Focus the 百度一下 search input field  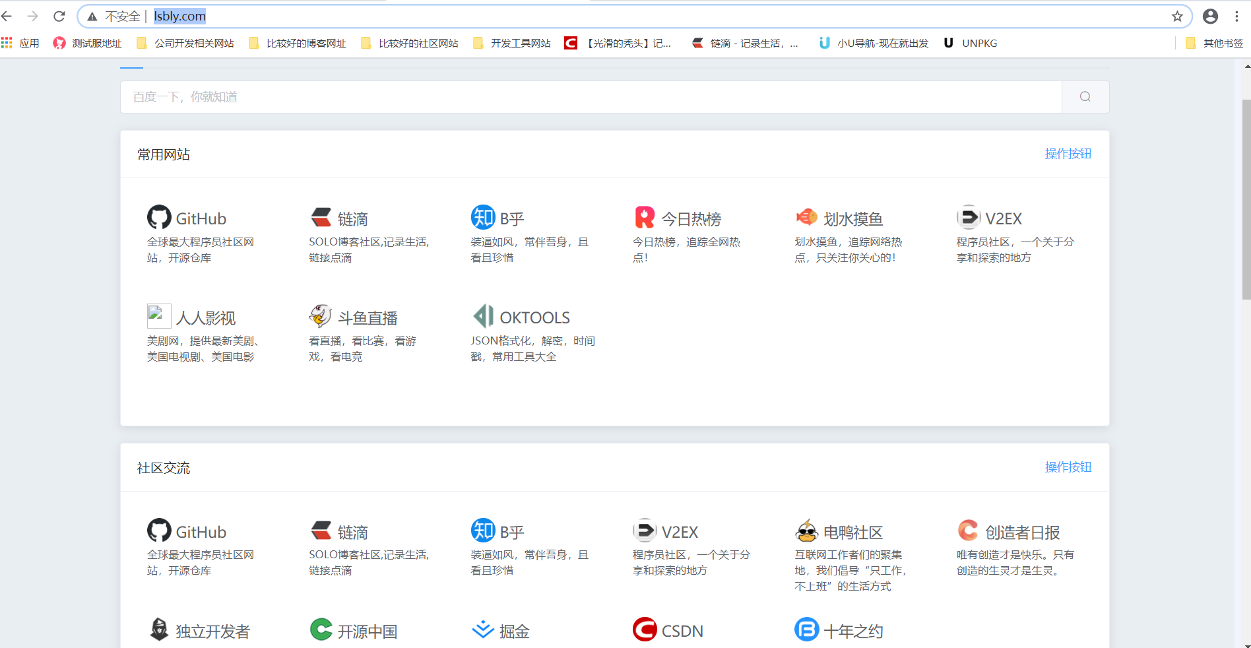pos(591,97)
